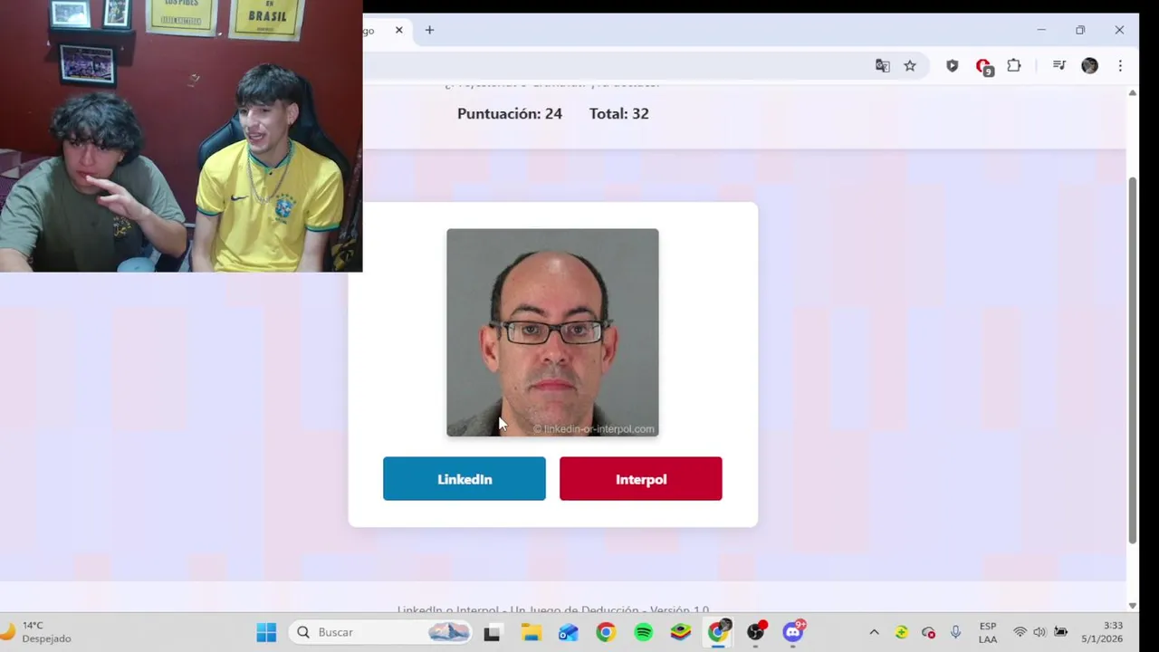Click the blue LinkedIn button
The image size is (1159, 652).
click(464, 479)
